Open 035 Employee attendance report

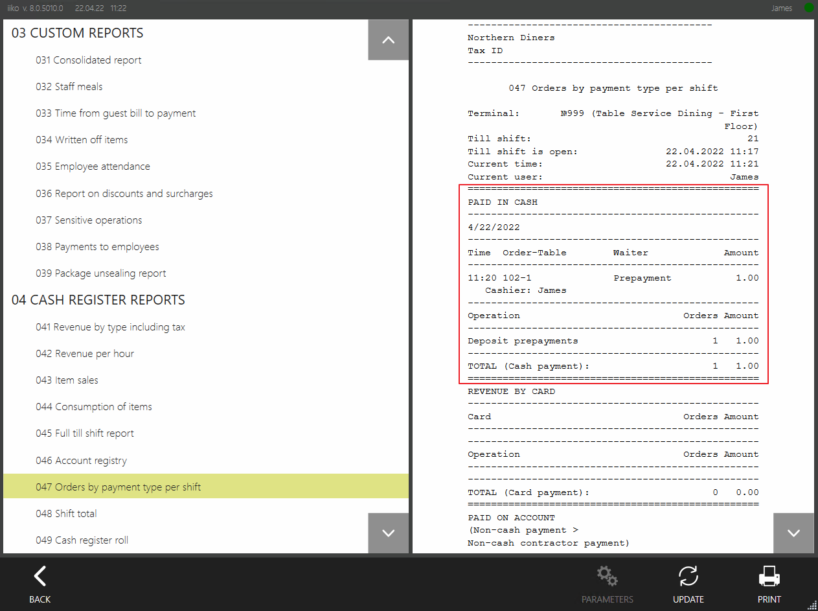tap(93, 167)
